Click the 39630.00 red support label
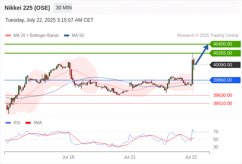 tap(223, 95)
